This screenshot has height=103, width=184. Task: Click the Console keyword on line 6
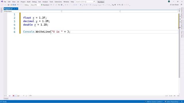tap(29, 32)
